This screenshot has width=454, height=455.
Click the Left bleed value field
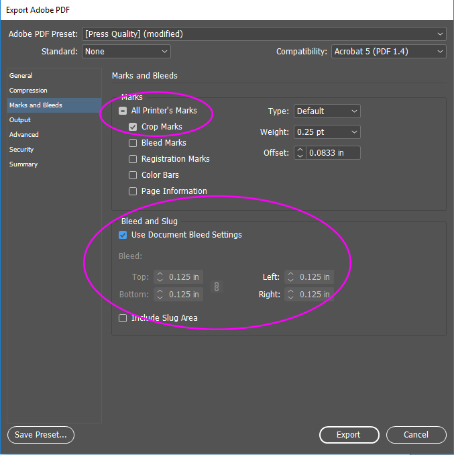[315, 277]
